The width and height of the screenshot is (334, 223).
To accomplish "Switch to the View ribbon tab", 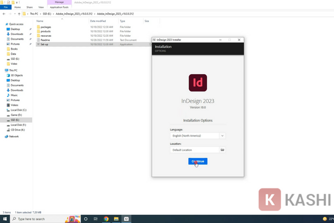I will tap(41, 7).
